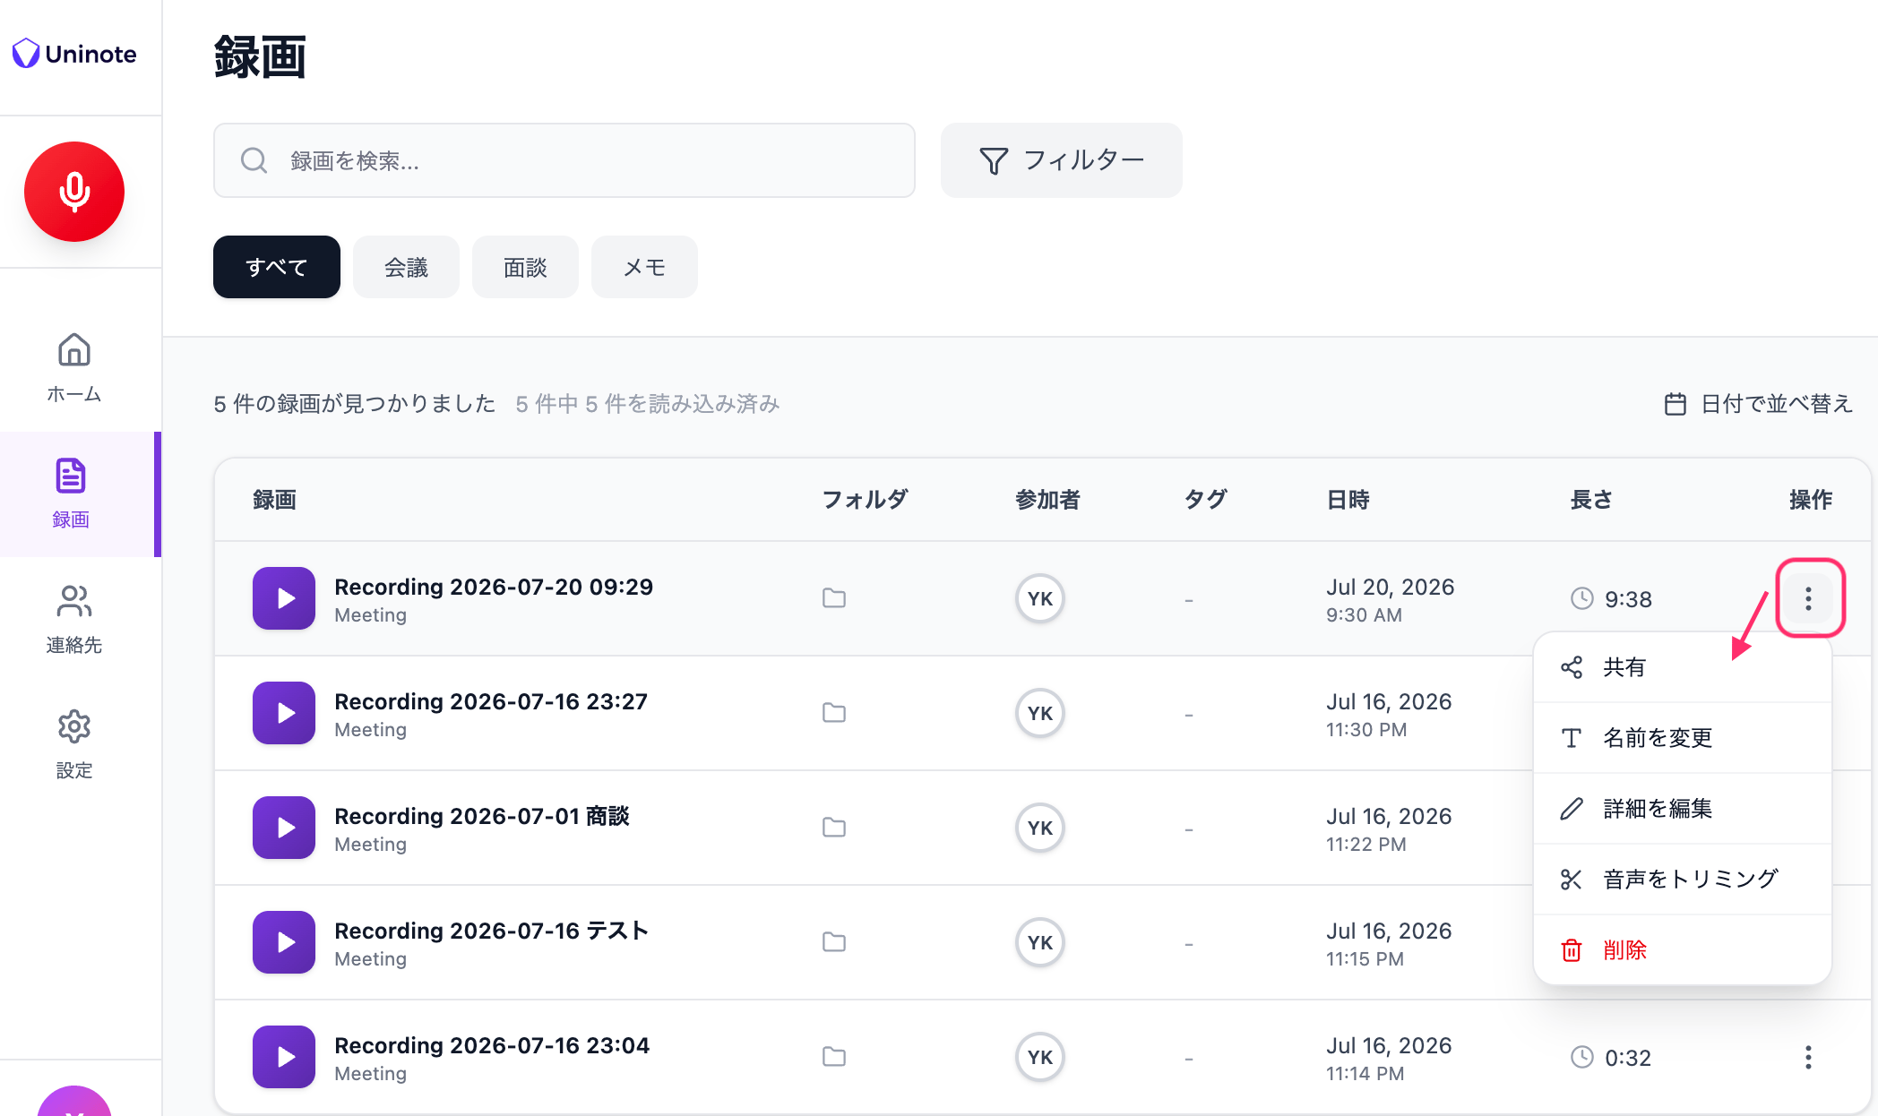The height and width of the screenshot is (1116, 1878).
Task: Click the 11:22 PM time text
Action: 1366,845
